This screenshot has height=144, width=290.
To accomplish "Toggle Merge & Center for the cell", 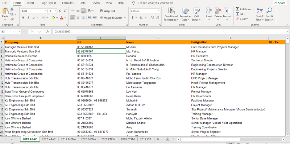I will (x=111, y=18).
